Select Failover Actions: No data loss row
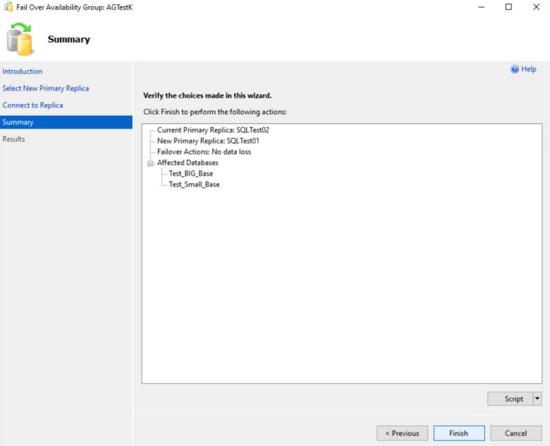The width and height of the screenshot is (550, 446). click(x=204, y=152)
